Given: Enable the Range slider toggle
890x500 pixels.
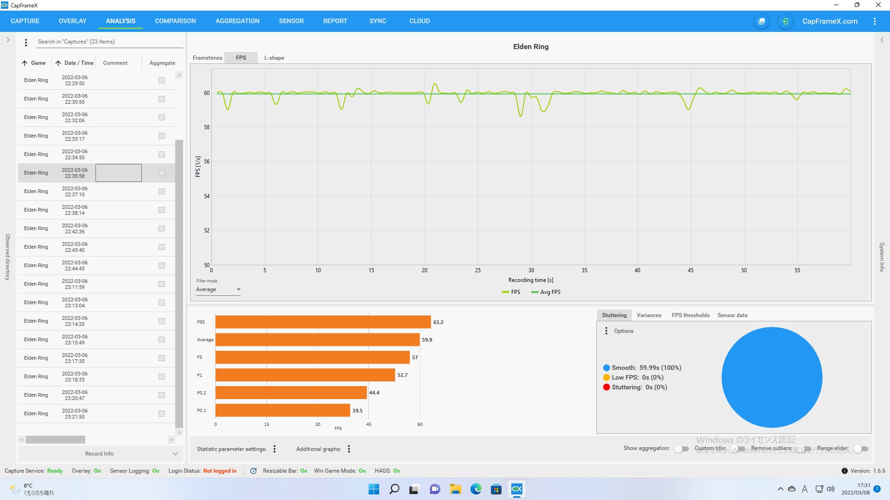Looking at the screenshot, I should 860,448.
